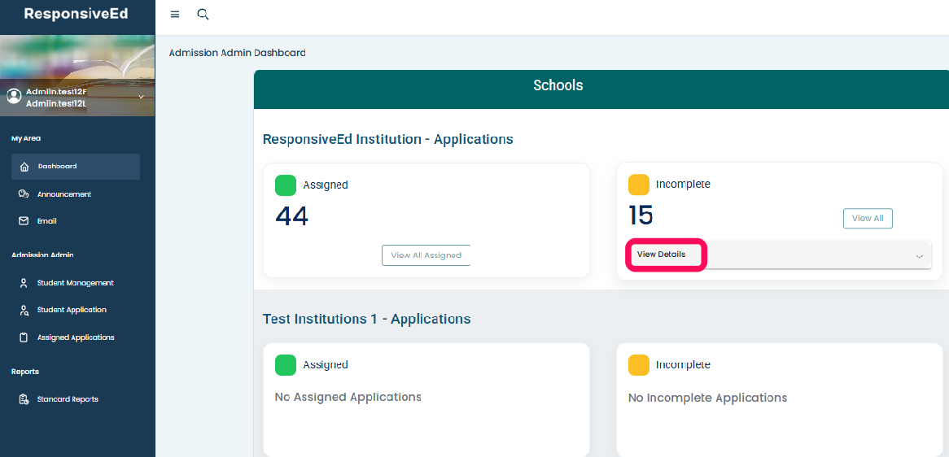Image resolution: width=949 pixels, height=457 pixels.
Task: Click the Assigned Applications clipboard icon
Action: point(24,337)
